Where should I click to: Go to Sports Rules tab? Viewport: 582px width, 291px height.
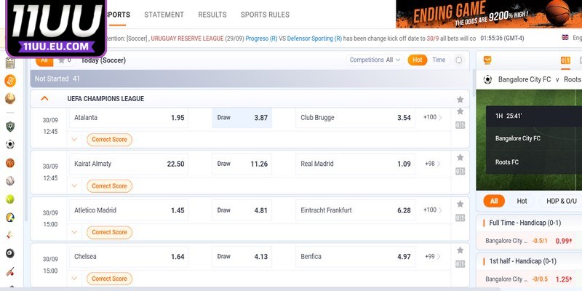pyautogui.click(x=265, y=15)
